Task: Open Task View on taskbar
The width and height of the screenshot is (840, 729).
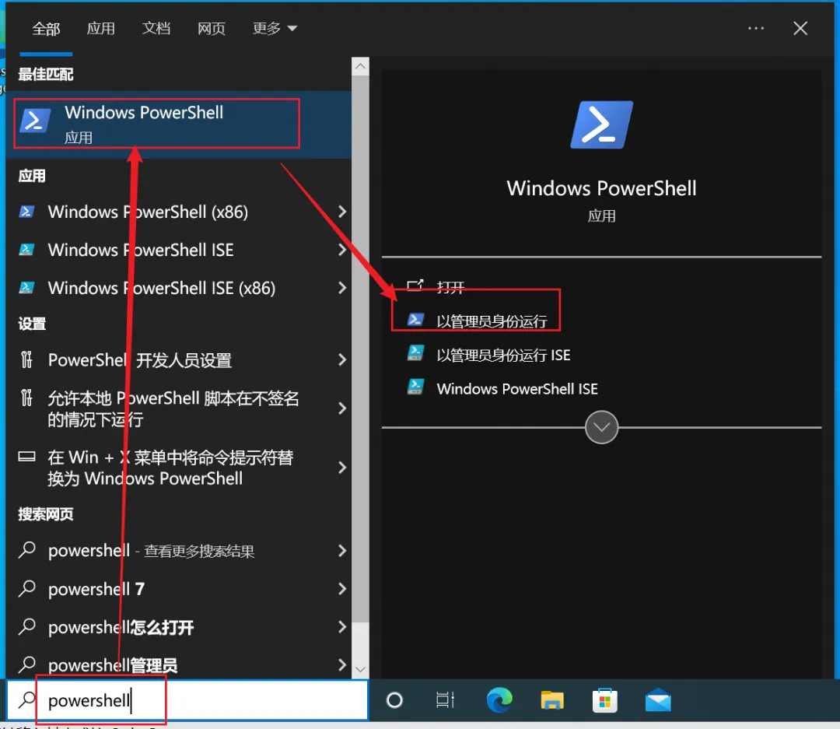Action: [x=445, y=700]
